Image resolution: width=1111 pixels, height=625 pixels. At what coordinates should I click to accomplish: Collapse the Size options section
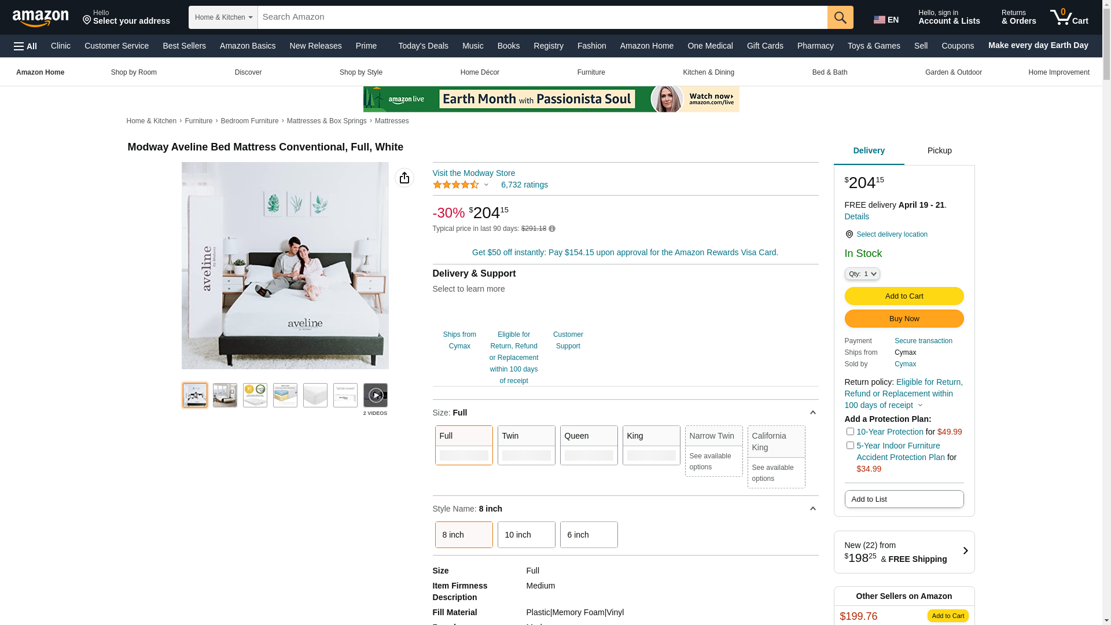point(812,413)
